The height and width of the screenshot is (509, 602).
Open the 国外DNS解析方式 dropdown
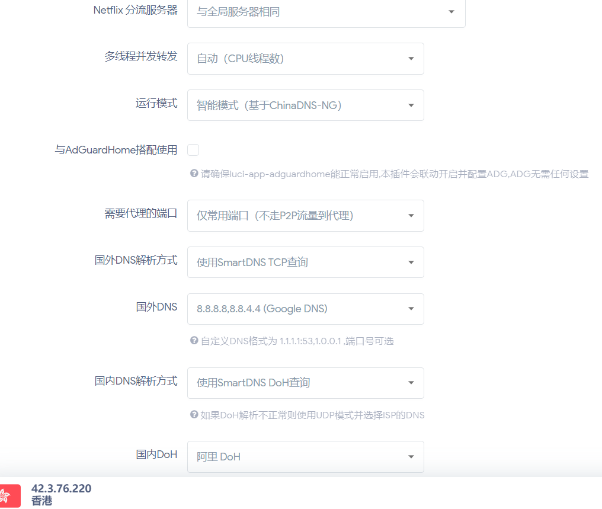(x=306, y=262)
